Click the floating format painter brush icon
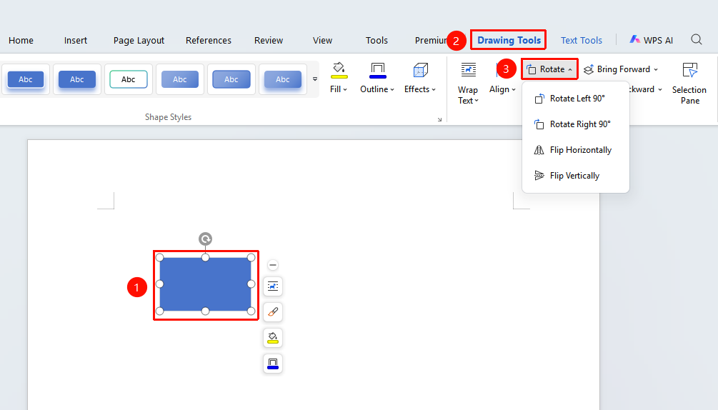 coord(273,312)
